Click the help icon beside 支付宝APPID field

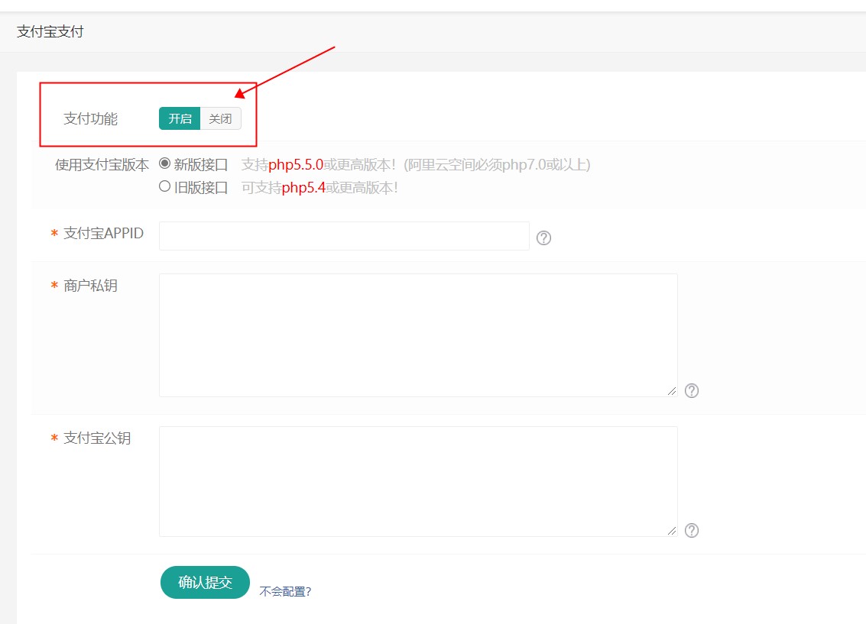tap(543, 238)
